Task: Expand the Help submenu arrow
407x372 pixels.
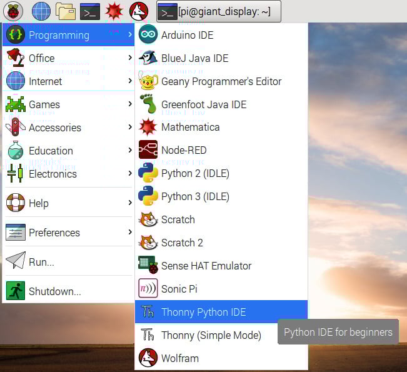Action: click(130, 203)
